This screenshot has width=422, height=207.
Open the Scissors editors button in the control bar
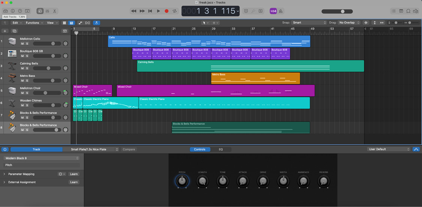tap(55, 11)
